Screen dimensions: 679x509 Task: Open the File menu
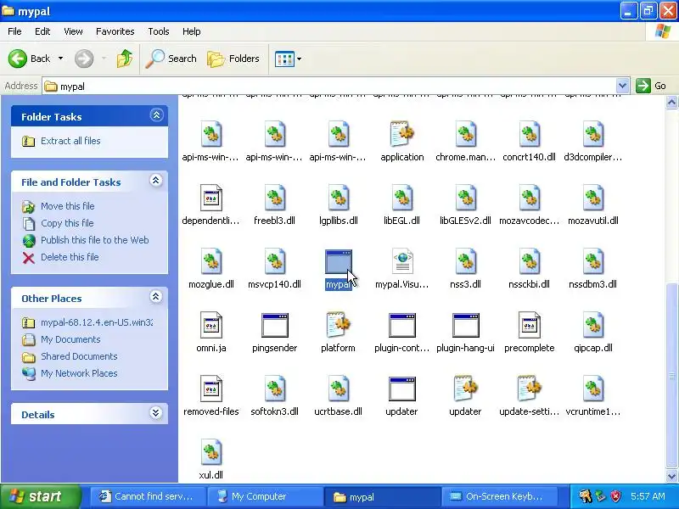[x=14, y=31]
